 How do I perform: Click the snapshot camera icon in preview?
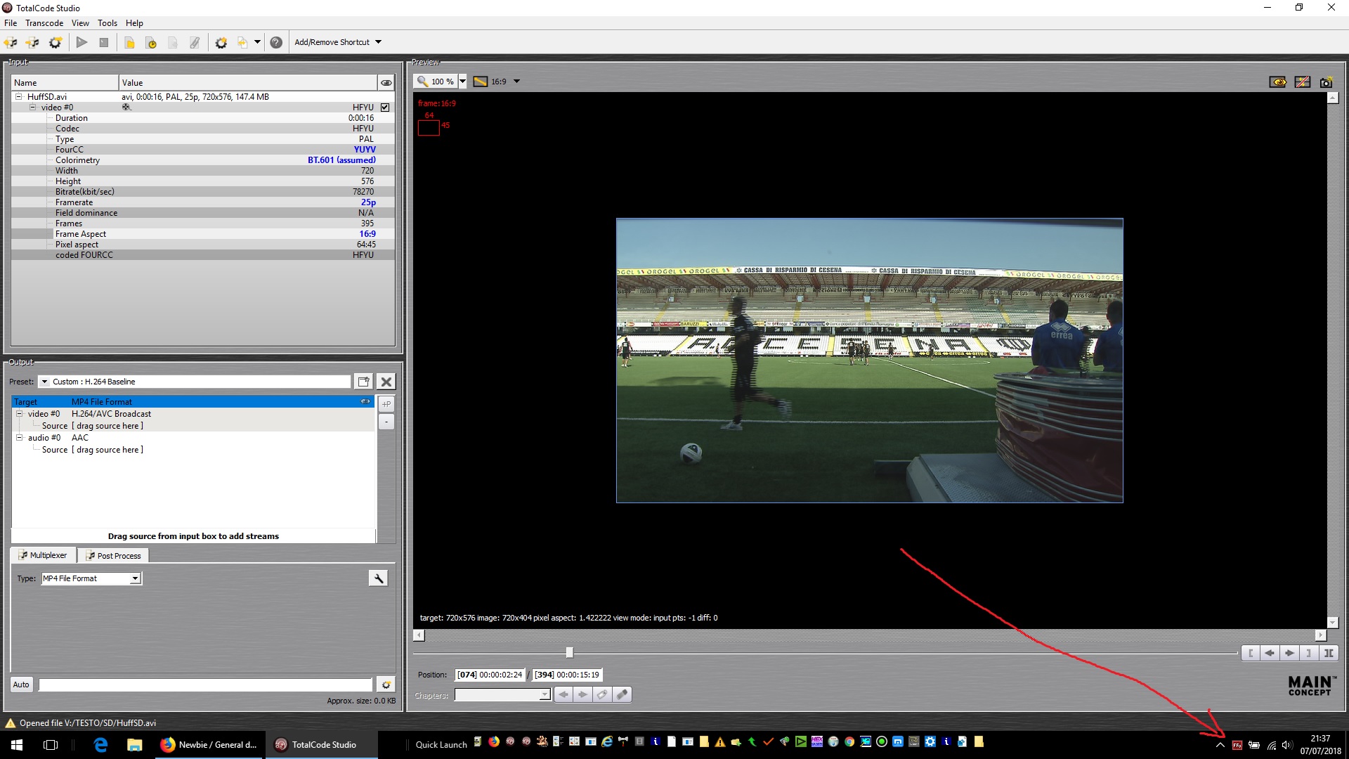tap(1326, 82)
